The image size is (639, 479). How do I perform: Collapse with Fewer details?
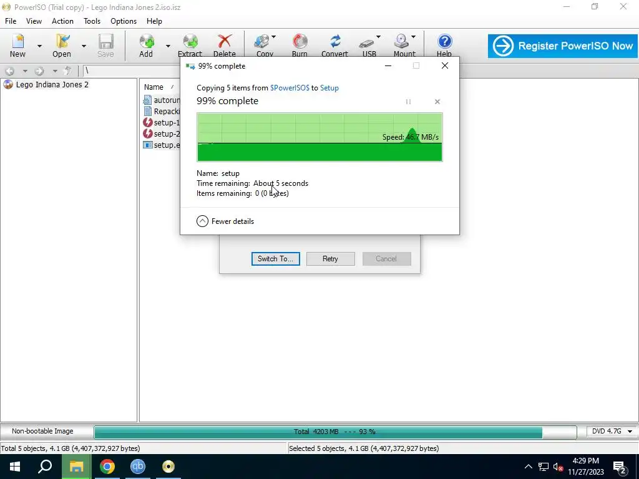[x=225, y=221]
